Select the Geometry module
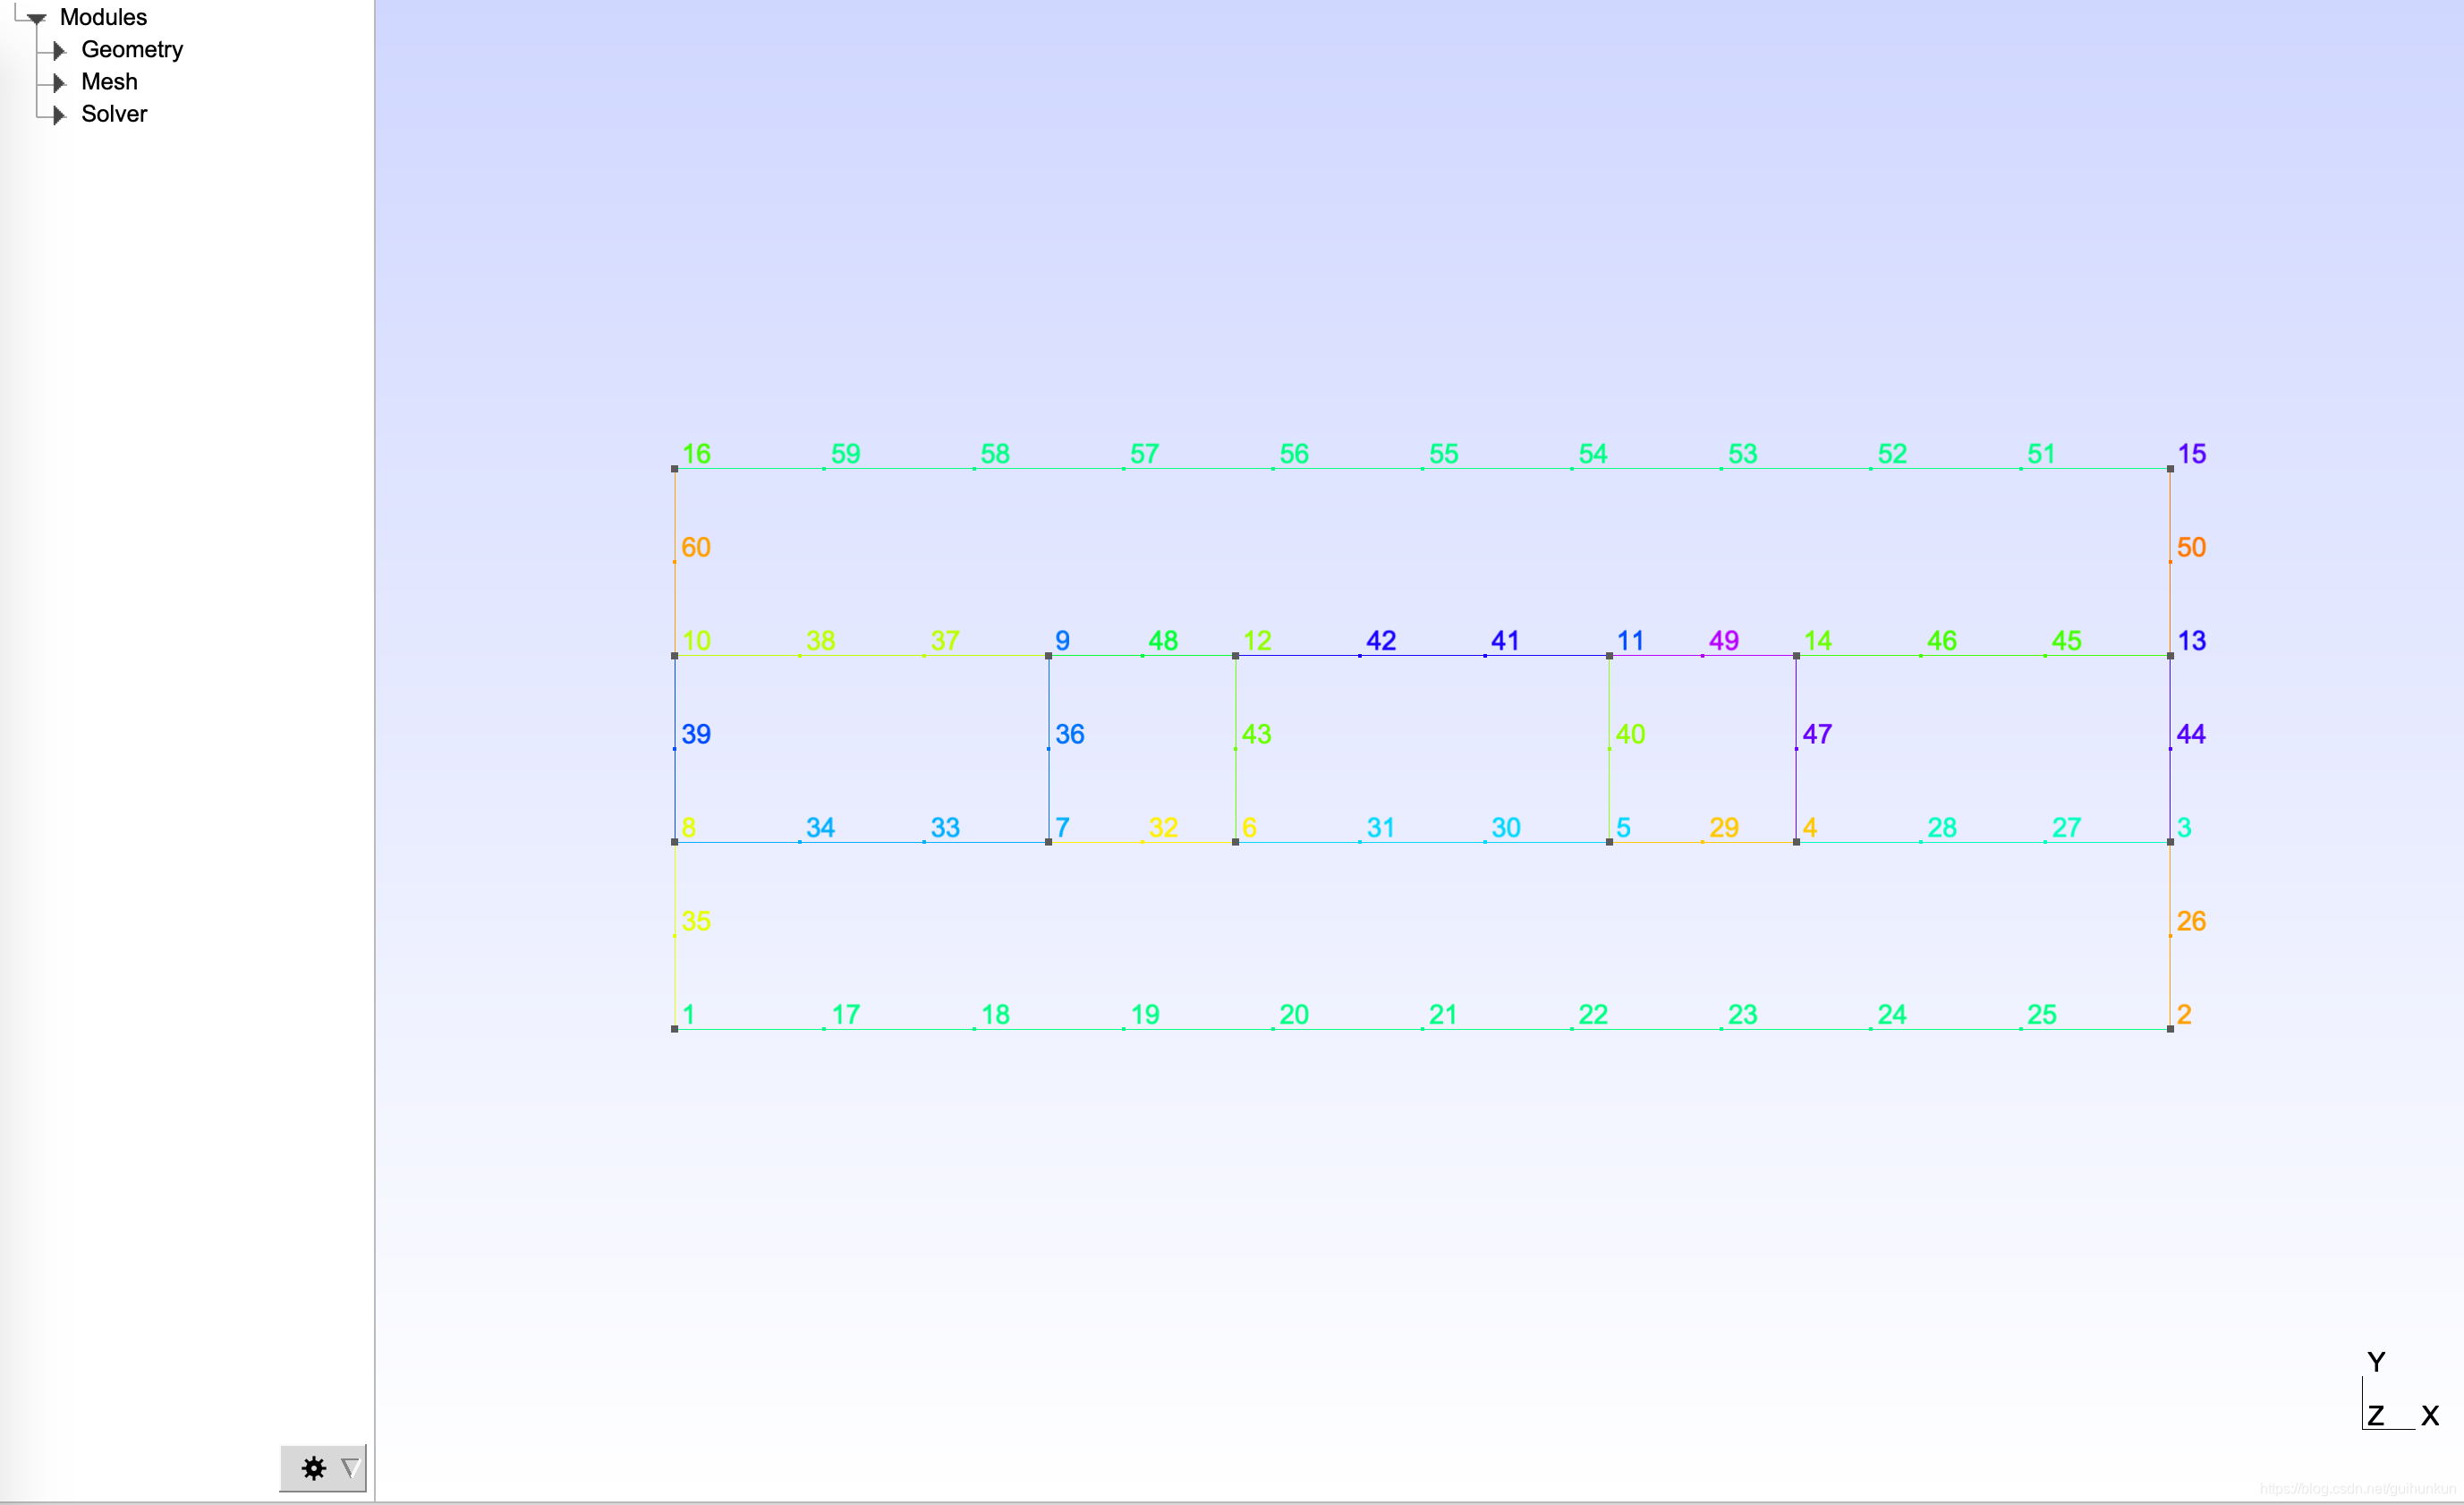The image size is (2464, 1505). point(132,49)
